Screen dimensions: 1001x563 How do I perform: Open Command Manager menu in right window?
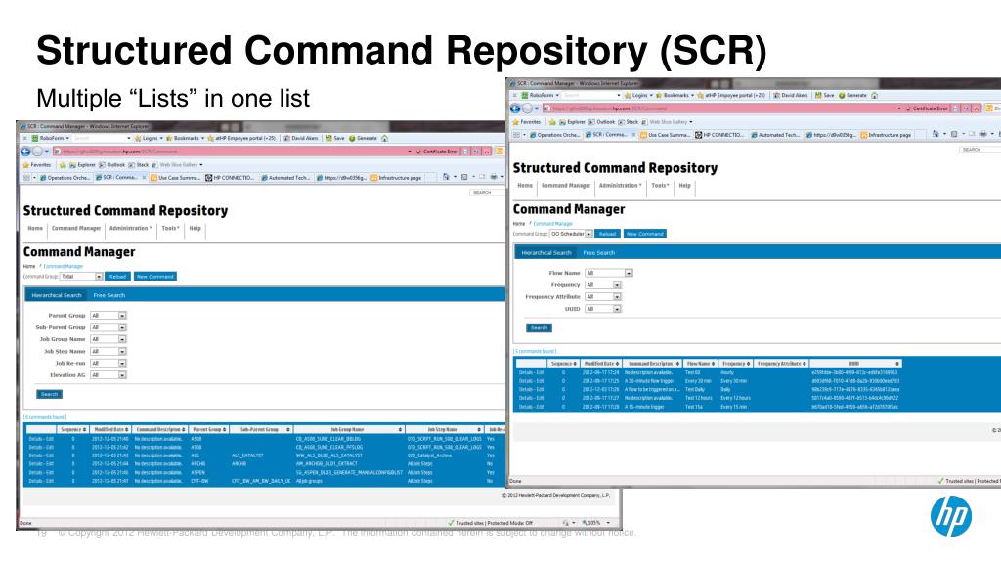[x=566, y=185]
